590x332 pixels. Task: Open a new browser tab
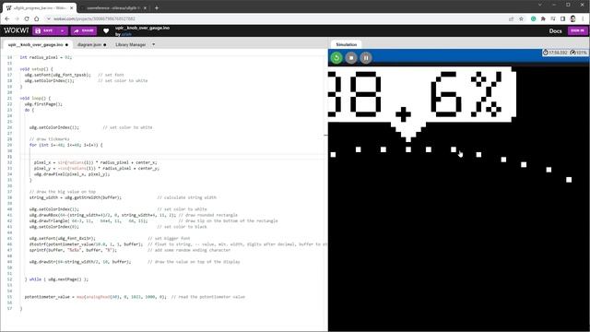coord(157,7)
